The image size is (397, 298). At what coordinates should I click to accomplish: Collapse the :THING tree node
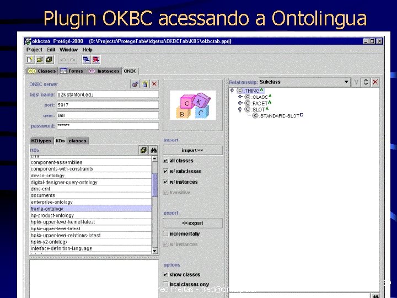pyautogui.click(x=232, y=91)
